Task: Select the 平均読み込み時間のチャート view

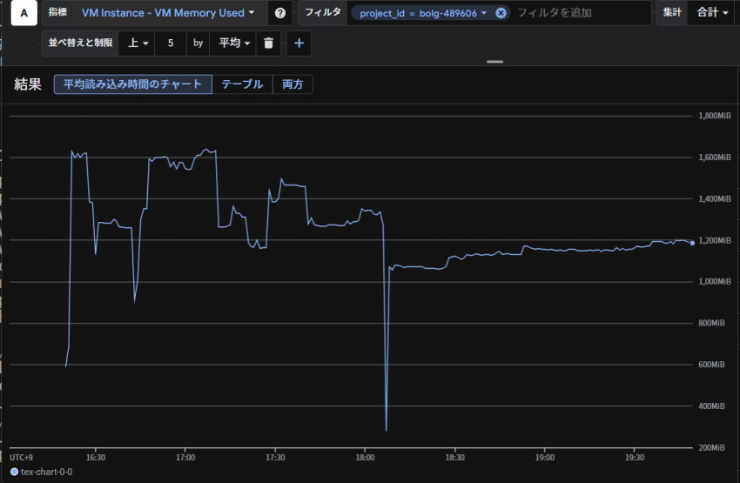Action: [x=132, y=84]
